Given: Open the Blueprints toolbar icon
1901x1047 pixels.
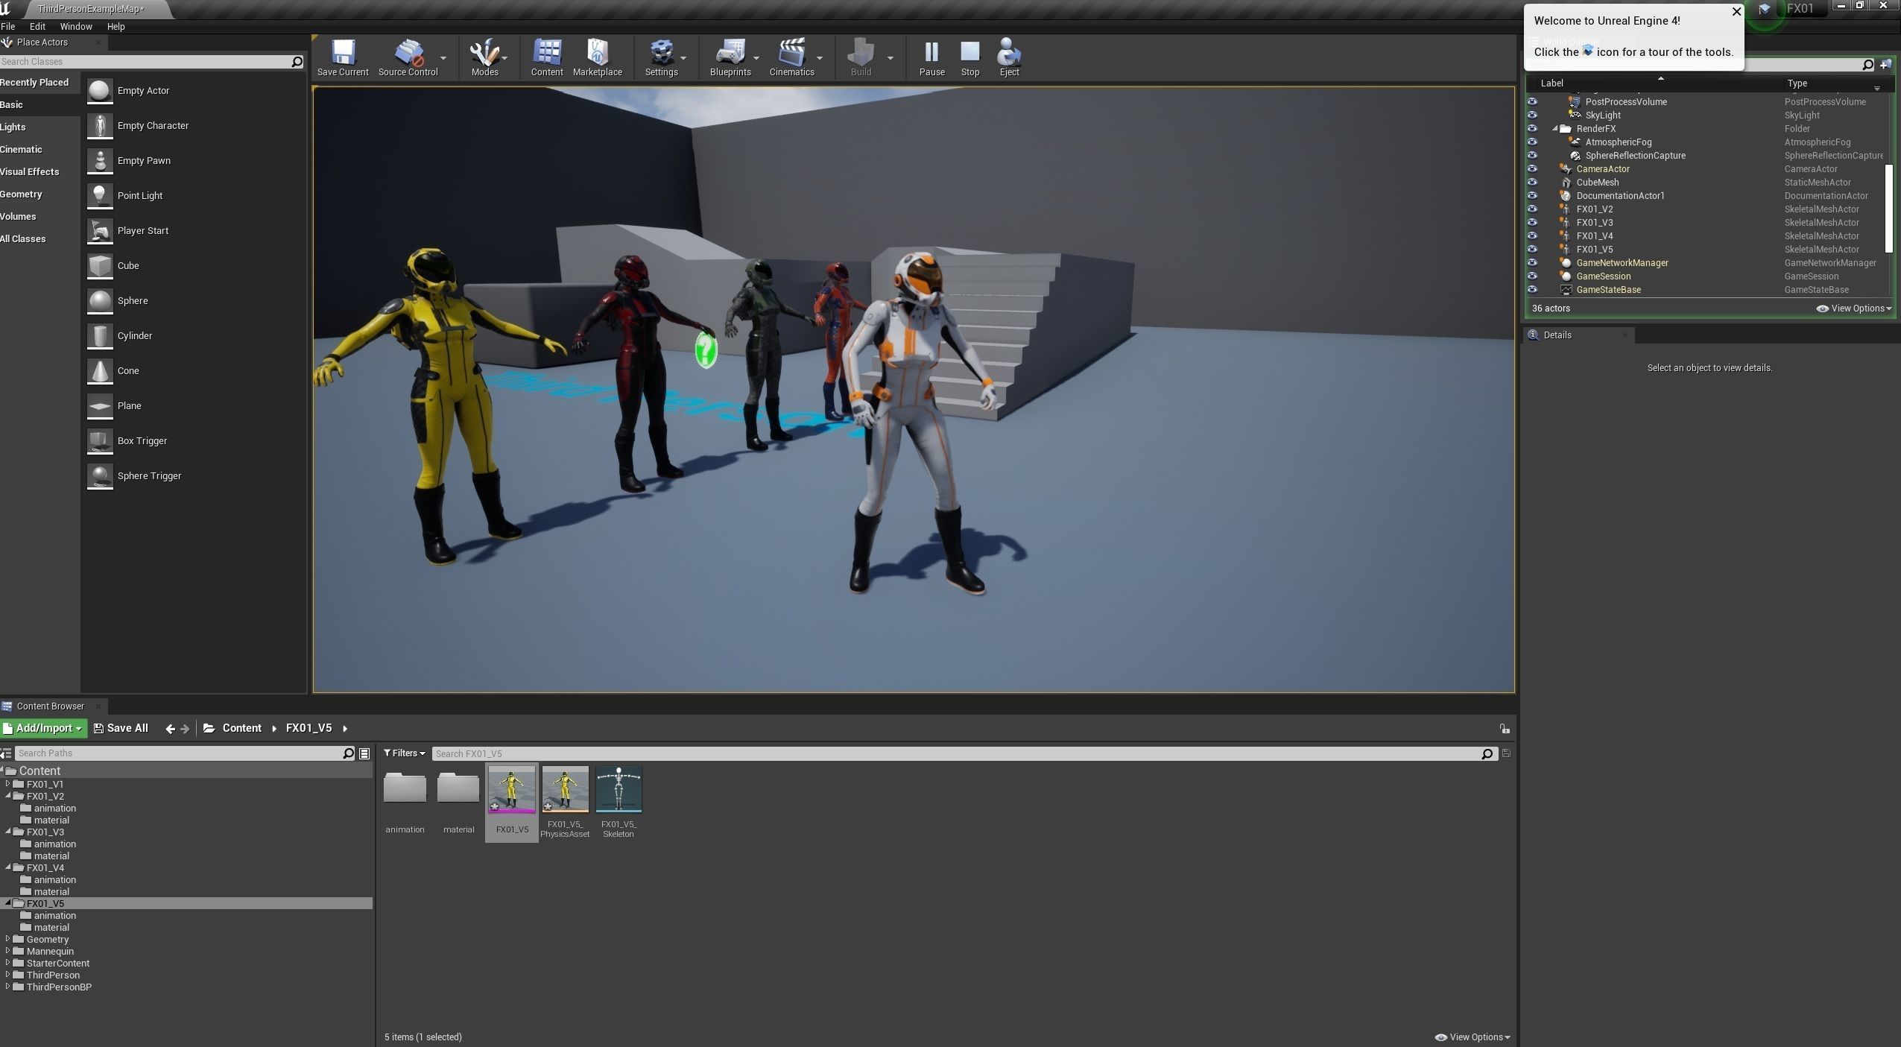Looking at the screenshot, I should [730, 57].
